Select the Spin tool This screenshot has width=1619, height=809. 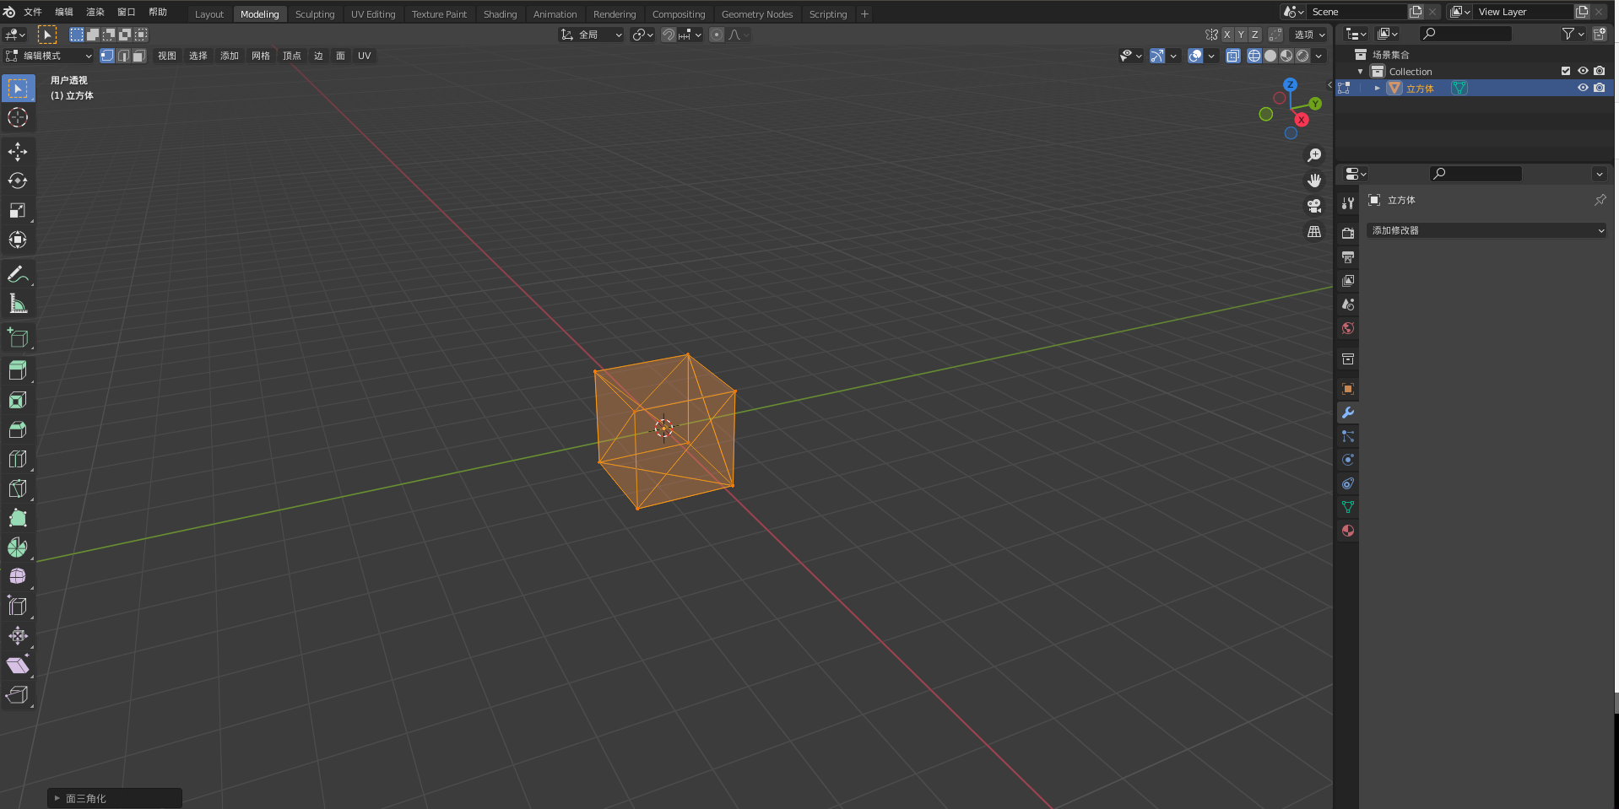(18, 547)
